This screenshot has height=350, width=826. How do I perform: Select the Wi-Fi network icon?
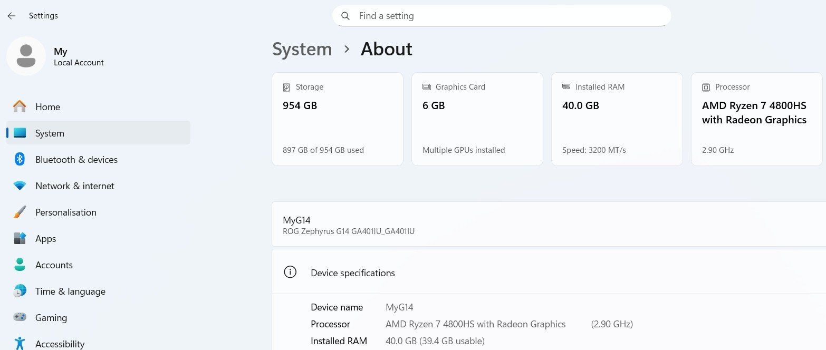coord(20,186)
